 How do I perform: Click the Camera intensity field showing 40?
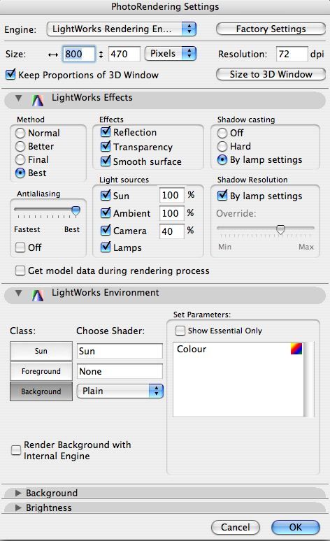tap(171, 231)
